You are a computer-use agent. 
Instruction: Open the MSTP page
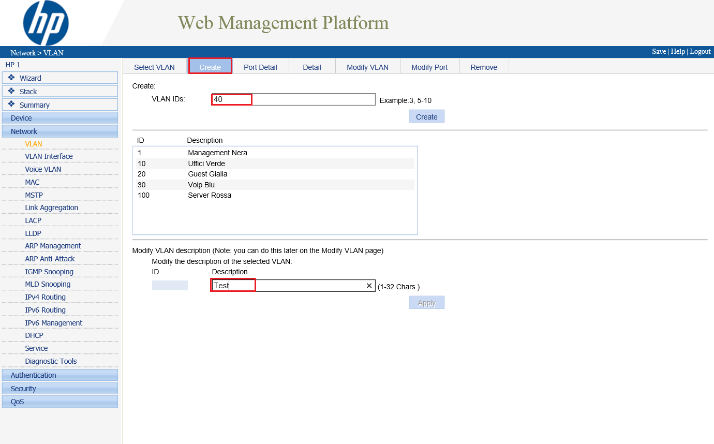pos(34,195)
